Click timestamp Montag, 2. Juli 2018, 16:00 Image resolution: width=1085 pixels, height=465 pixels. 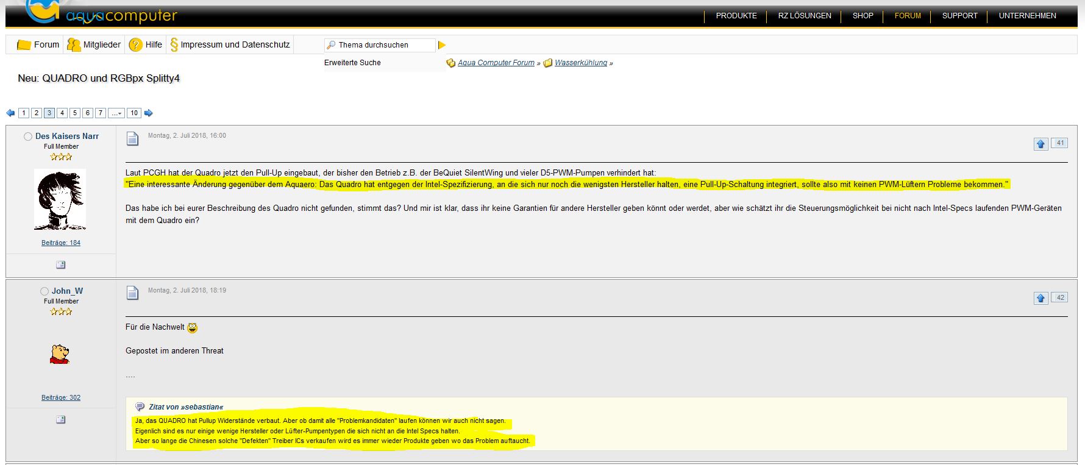click(x=187, y=135)
